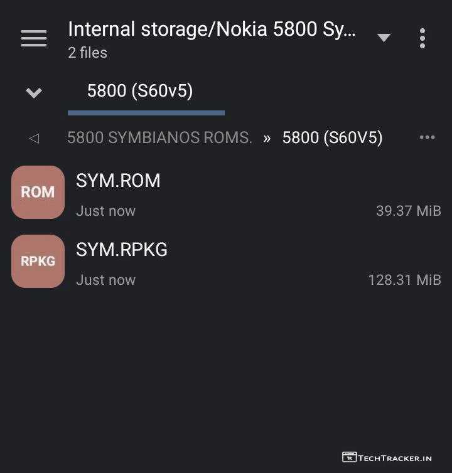Select the 5800 (S60v5) tab
Screen dimensions: 452x473
coord(140,92)
